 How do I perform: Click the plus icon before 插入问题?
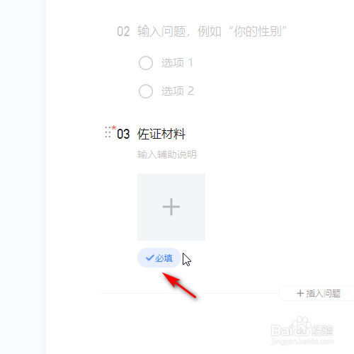click(300, 293)
